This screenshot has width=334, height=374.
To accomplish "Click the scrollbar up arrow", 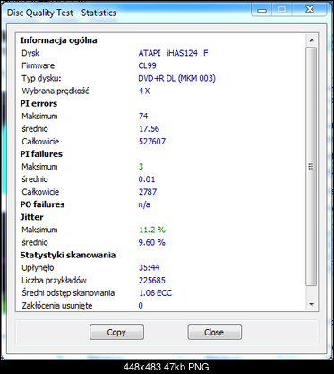I will click(x=312, y=40).
